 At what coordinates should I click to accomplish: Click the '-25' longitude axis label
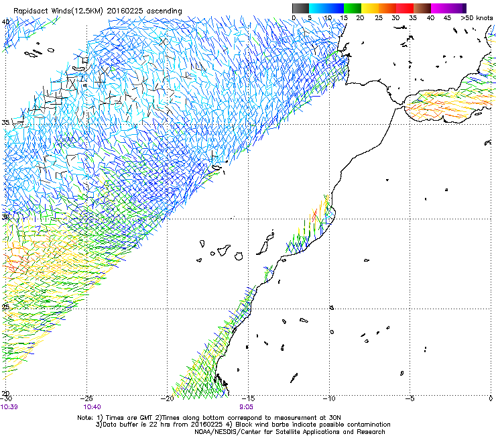(86, 398)
